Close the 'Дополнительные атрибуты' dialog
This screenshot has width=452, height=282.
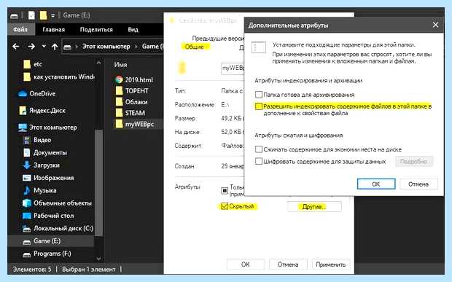[435, 25]
